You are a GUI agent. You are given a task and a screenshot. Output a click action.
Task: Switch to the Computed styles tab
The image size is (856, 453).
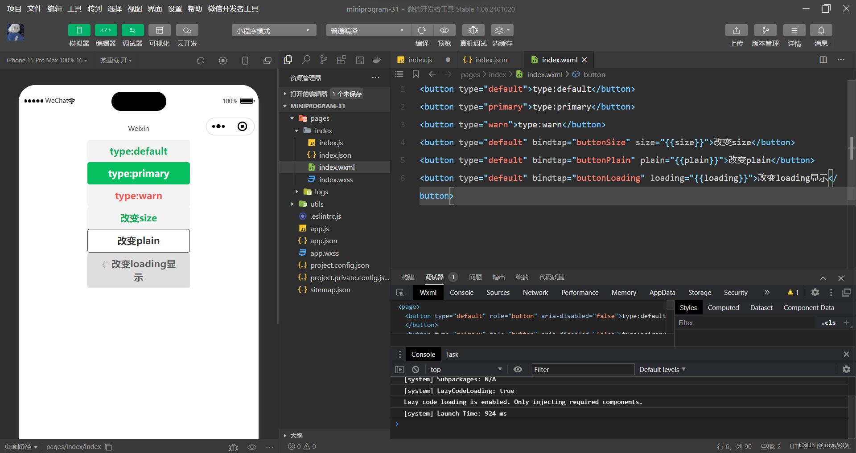click(x=723, y=308)
